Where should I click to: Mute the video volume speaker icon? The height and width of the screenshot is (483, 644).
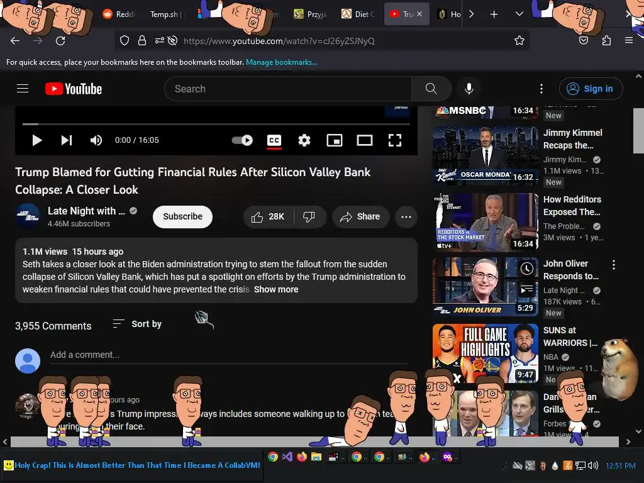click(96, 140)
